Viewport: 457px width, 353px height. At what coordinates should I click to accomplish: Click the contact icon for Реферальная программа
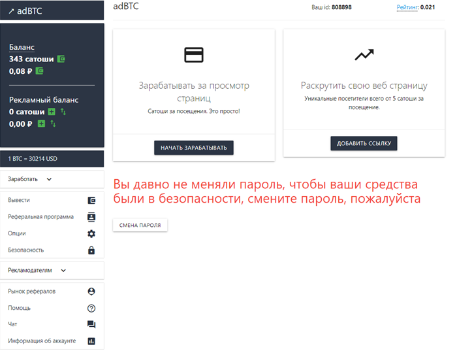[x=91, y=217]
